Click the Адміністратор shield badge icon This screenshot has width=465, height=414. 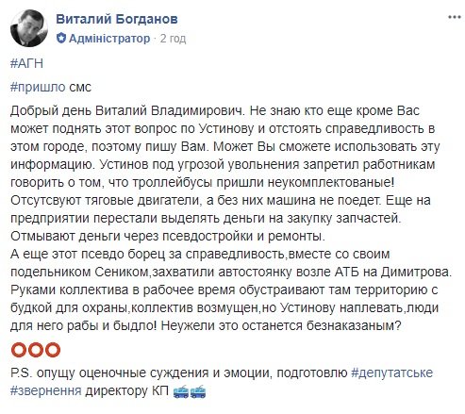[61, 39]
